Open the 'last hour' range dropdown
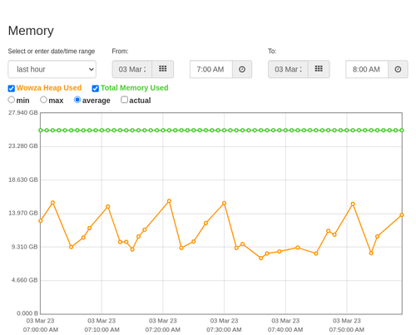Image resolution: width=416 pixels, height=335 pixels. tap(52, 69)
